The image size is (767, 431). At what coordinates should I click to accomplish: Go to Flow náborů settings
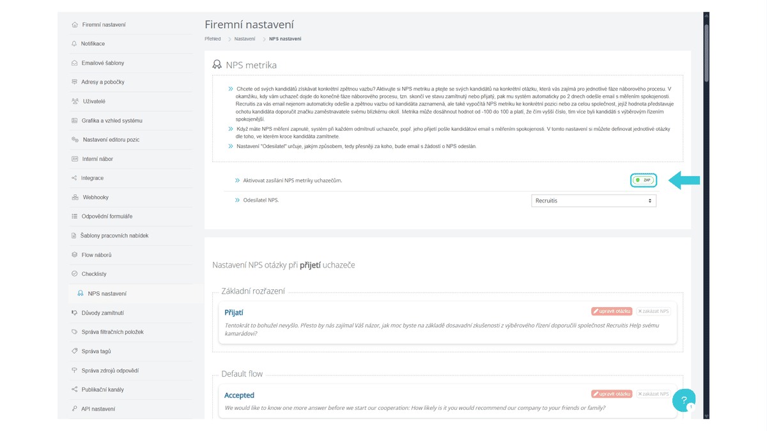pos(97,255)
